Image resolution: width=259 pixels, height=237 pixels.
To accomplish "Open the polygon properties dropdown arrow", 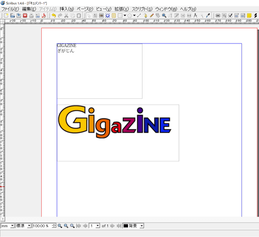I will click(x=134, y=16).
